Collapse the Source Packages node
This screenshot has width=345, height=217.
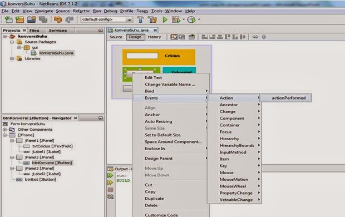(x=12, y=42)
